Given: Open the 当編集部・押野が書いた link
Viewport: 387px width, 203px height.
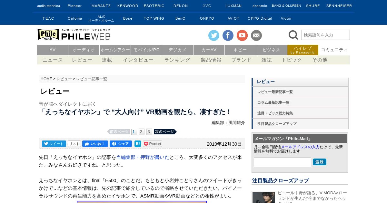Looking at the screenshot, I should coord(143,157).
